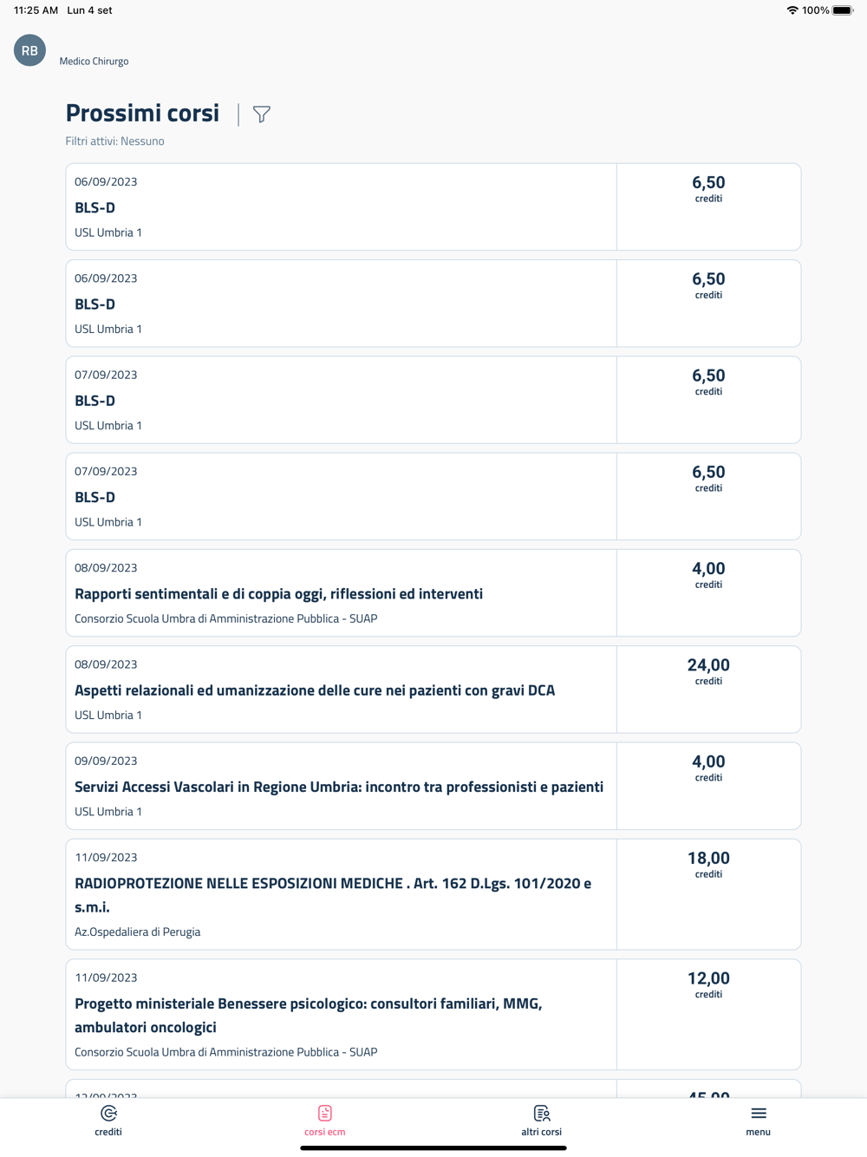Image resolution: width=867 pixels, height=1157 pixels.
Task: Tap the RB profile avatar
Action: (x=29, y=50)
